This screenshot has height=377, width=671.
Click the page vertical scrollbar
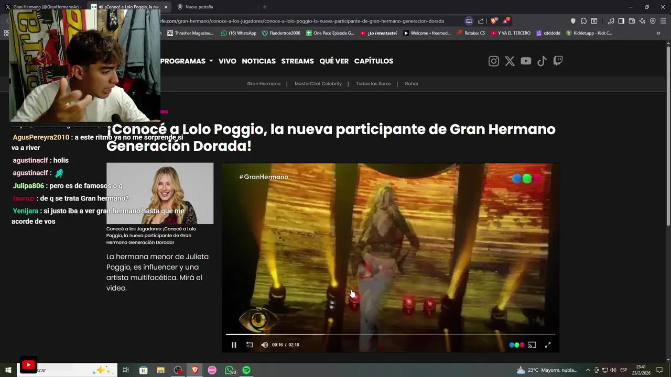click(x=668, y=136)
